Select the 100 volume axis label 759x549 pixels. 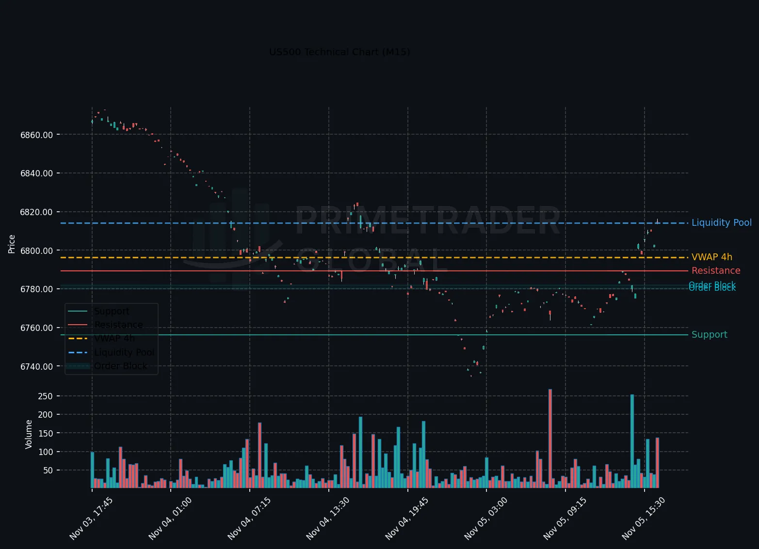click(45, 452)
